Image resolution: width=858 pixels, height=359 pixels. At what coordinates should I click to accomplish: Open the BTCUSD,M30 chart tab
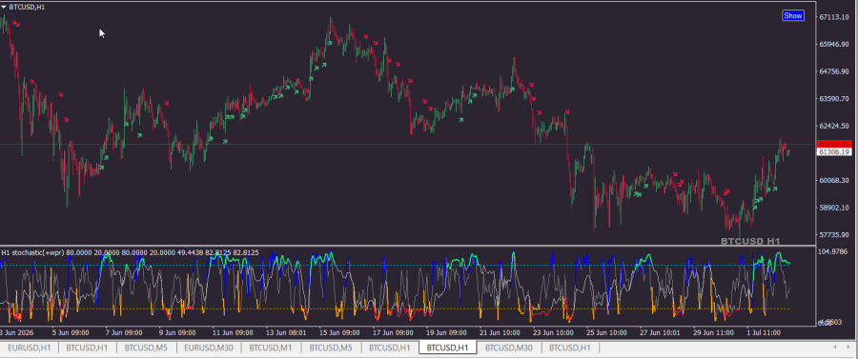point(509,348)
